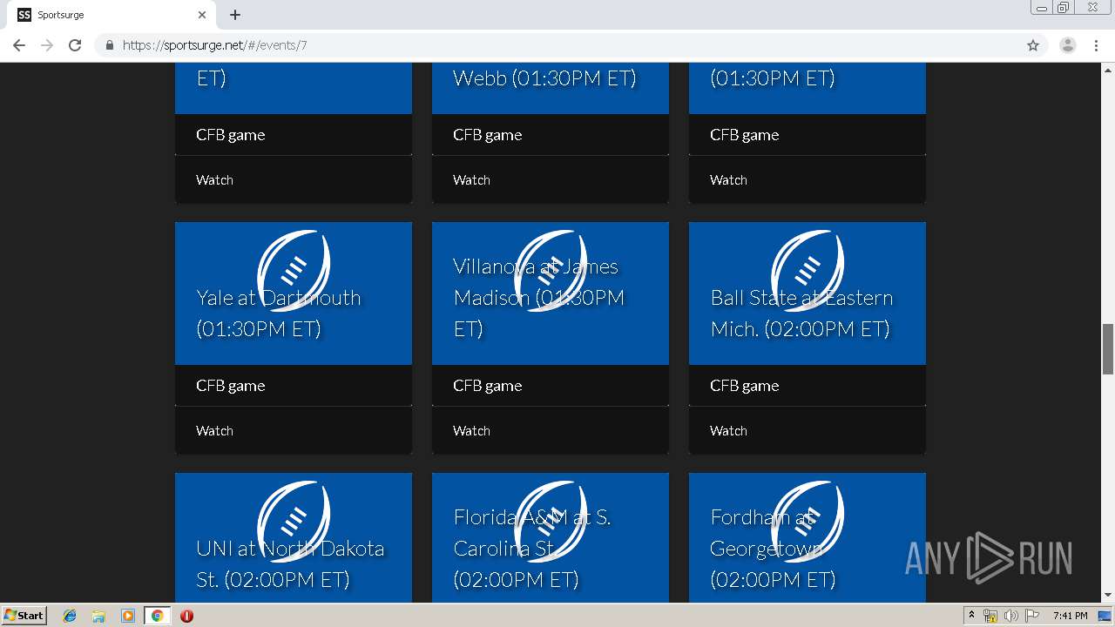Click the site padlock icon
The width and height of the screenshot is (1115, 627).
click(x=109, y=45)
